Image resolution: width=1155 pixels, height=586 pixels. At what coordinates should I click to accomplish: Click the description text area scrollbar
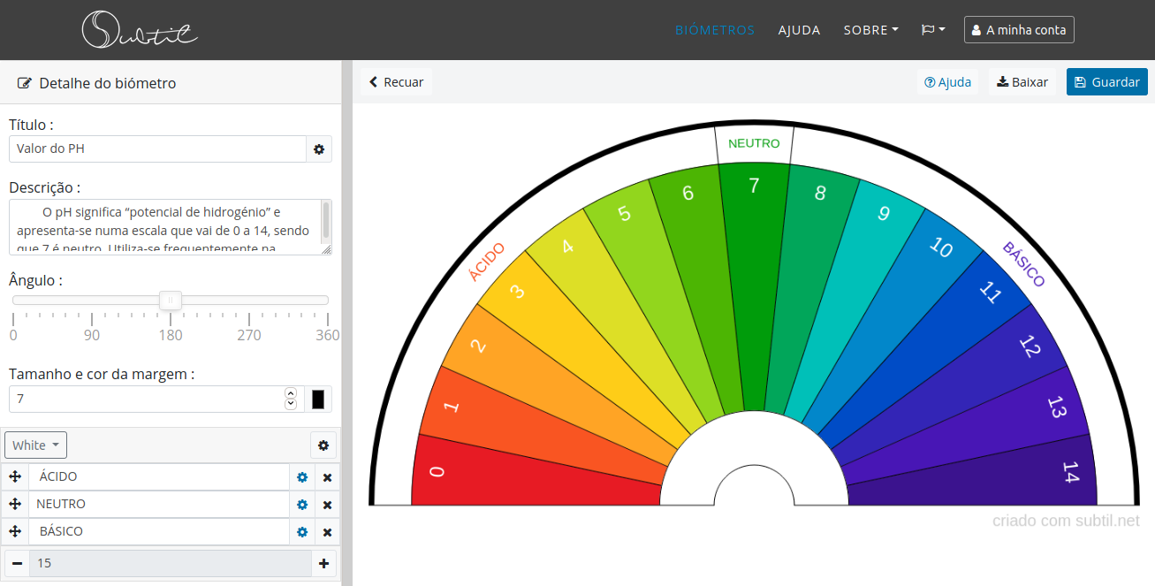326,221
